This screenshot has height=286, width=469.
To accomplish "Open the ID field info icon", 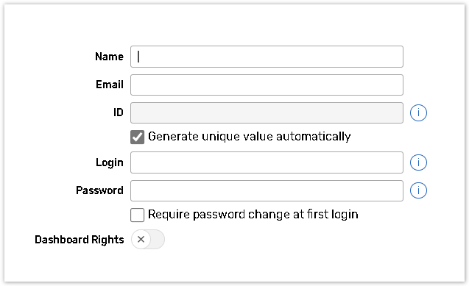I will pos(418,112).
